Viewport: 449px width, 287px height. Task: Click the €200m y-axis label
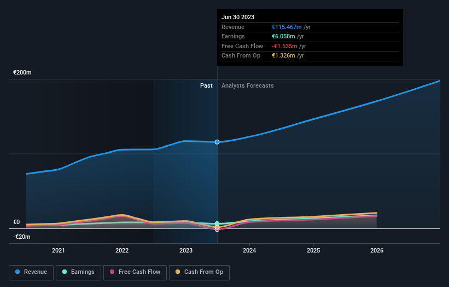point(22,72)
